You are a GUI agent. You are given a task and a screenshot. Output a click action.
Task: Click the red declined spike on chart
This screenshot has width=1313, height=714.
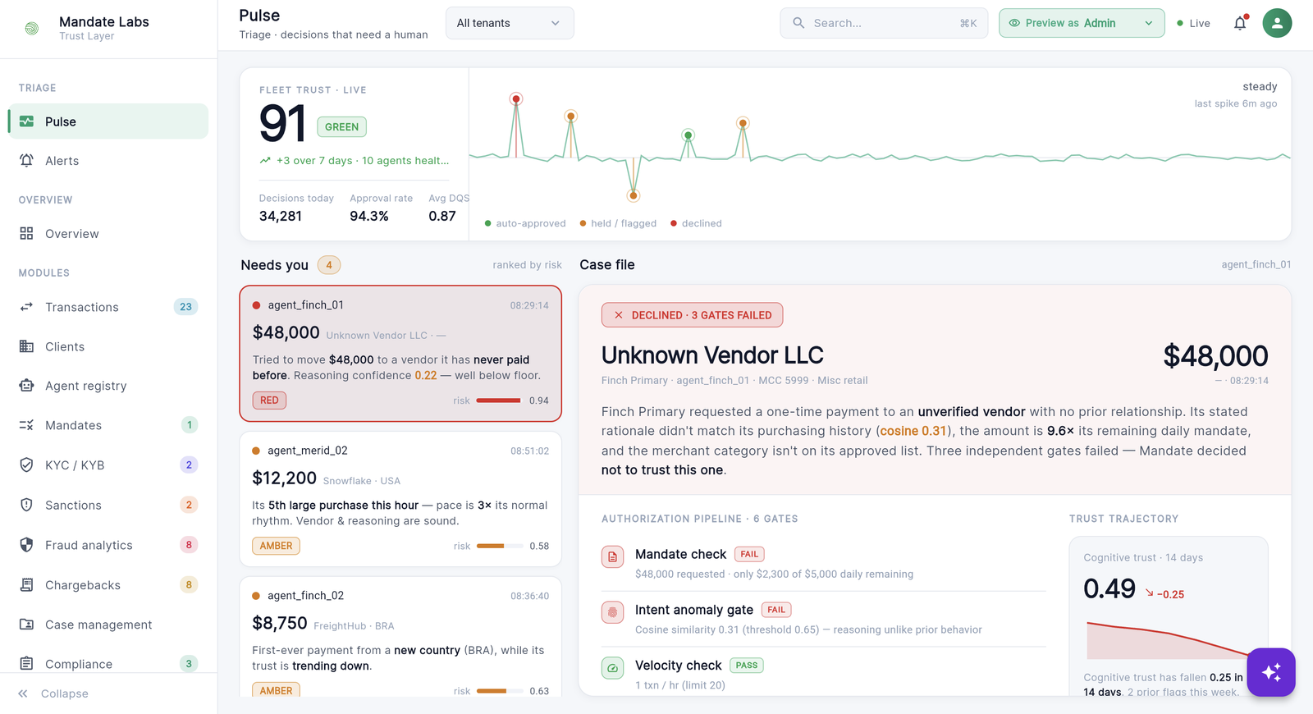pyautogui.click(x=516, y=99)
